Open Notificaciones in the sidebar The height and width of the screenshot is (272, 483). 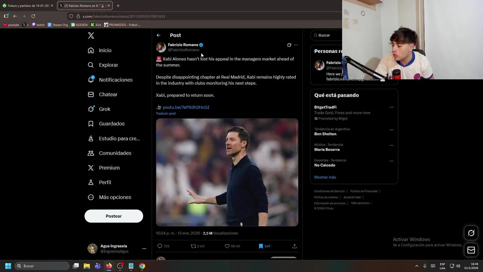click(110, 80)
